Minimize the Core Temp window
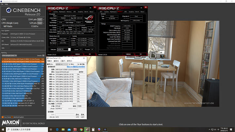The width and height of the screenshot is (235, 132). 73,58
